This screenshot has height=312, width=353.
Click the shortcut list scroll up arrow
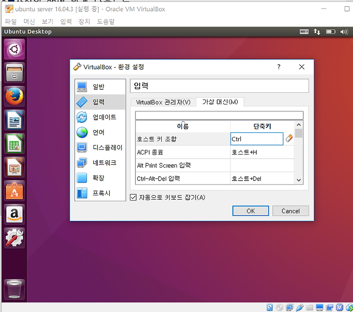tap(299, 125)
